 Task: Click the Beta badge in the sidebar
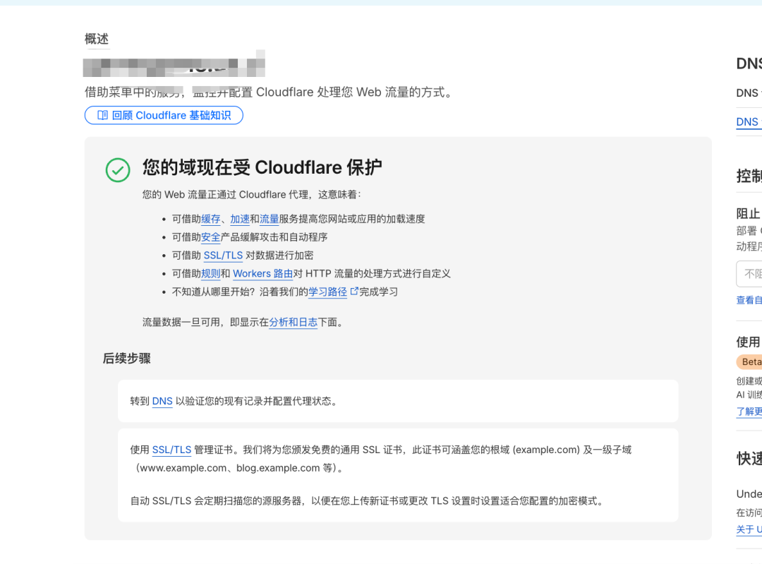[x=749, y=361]
